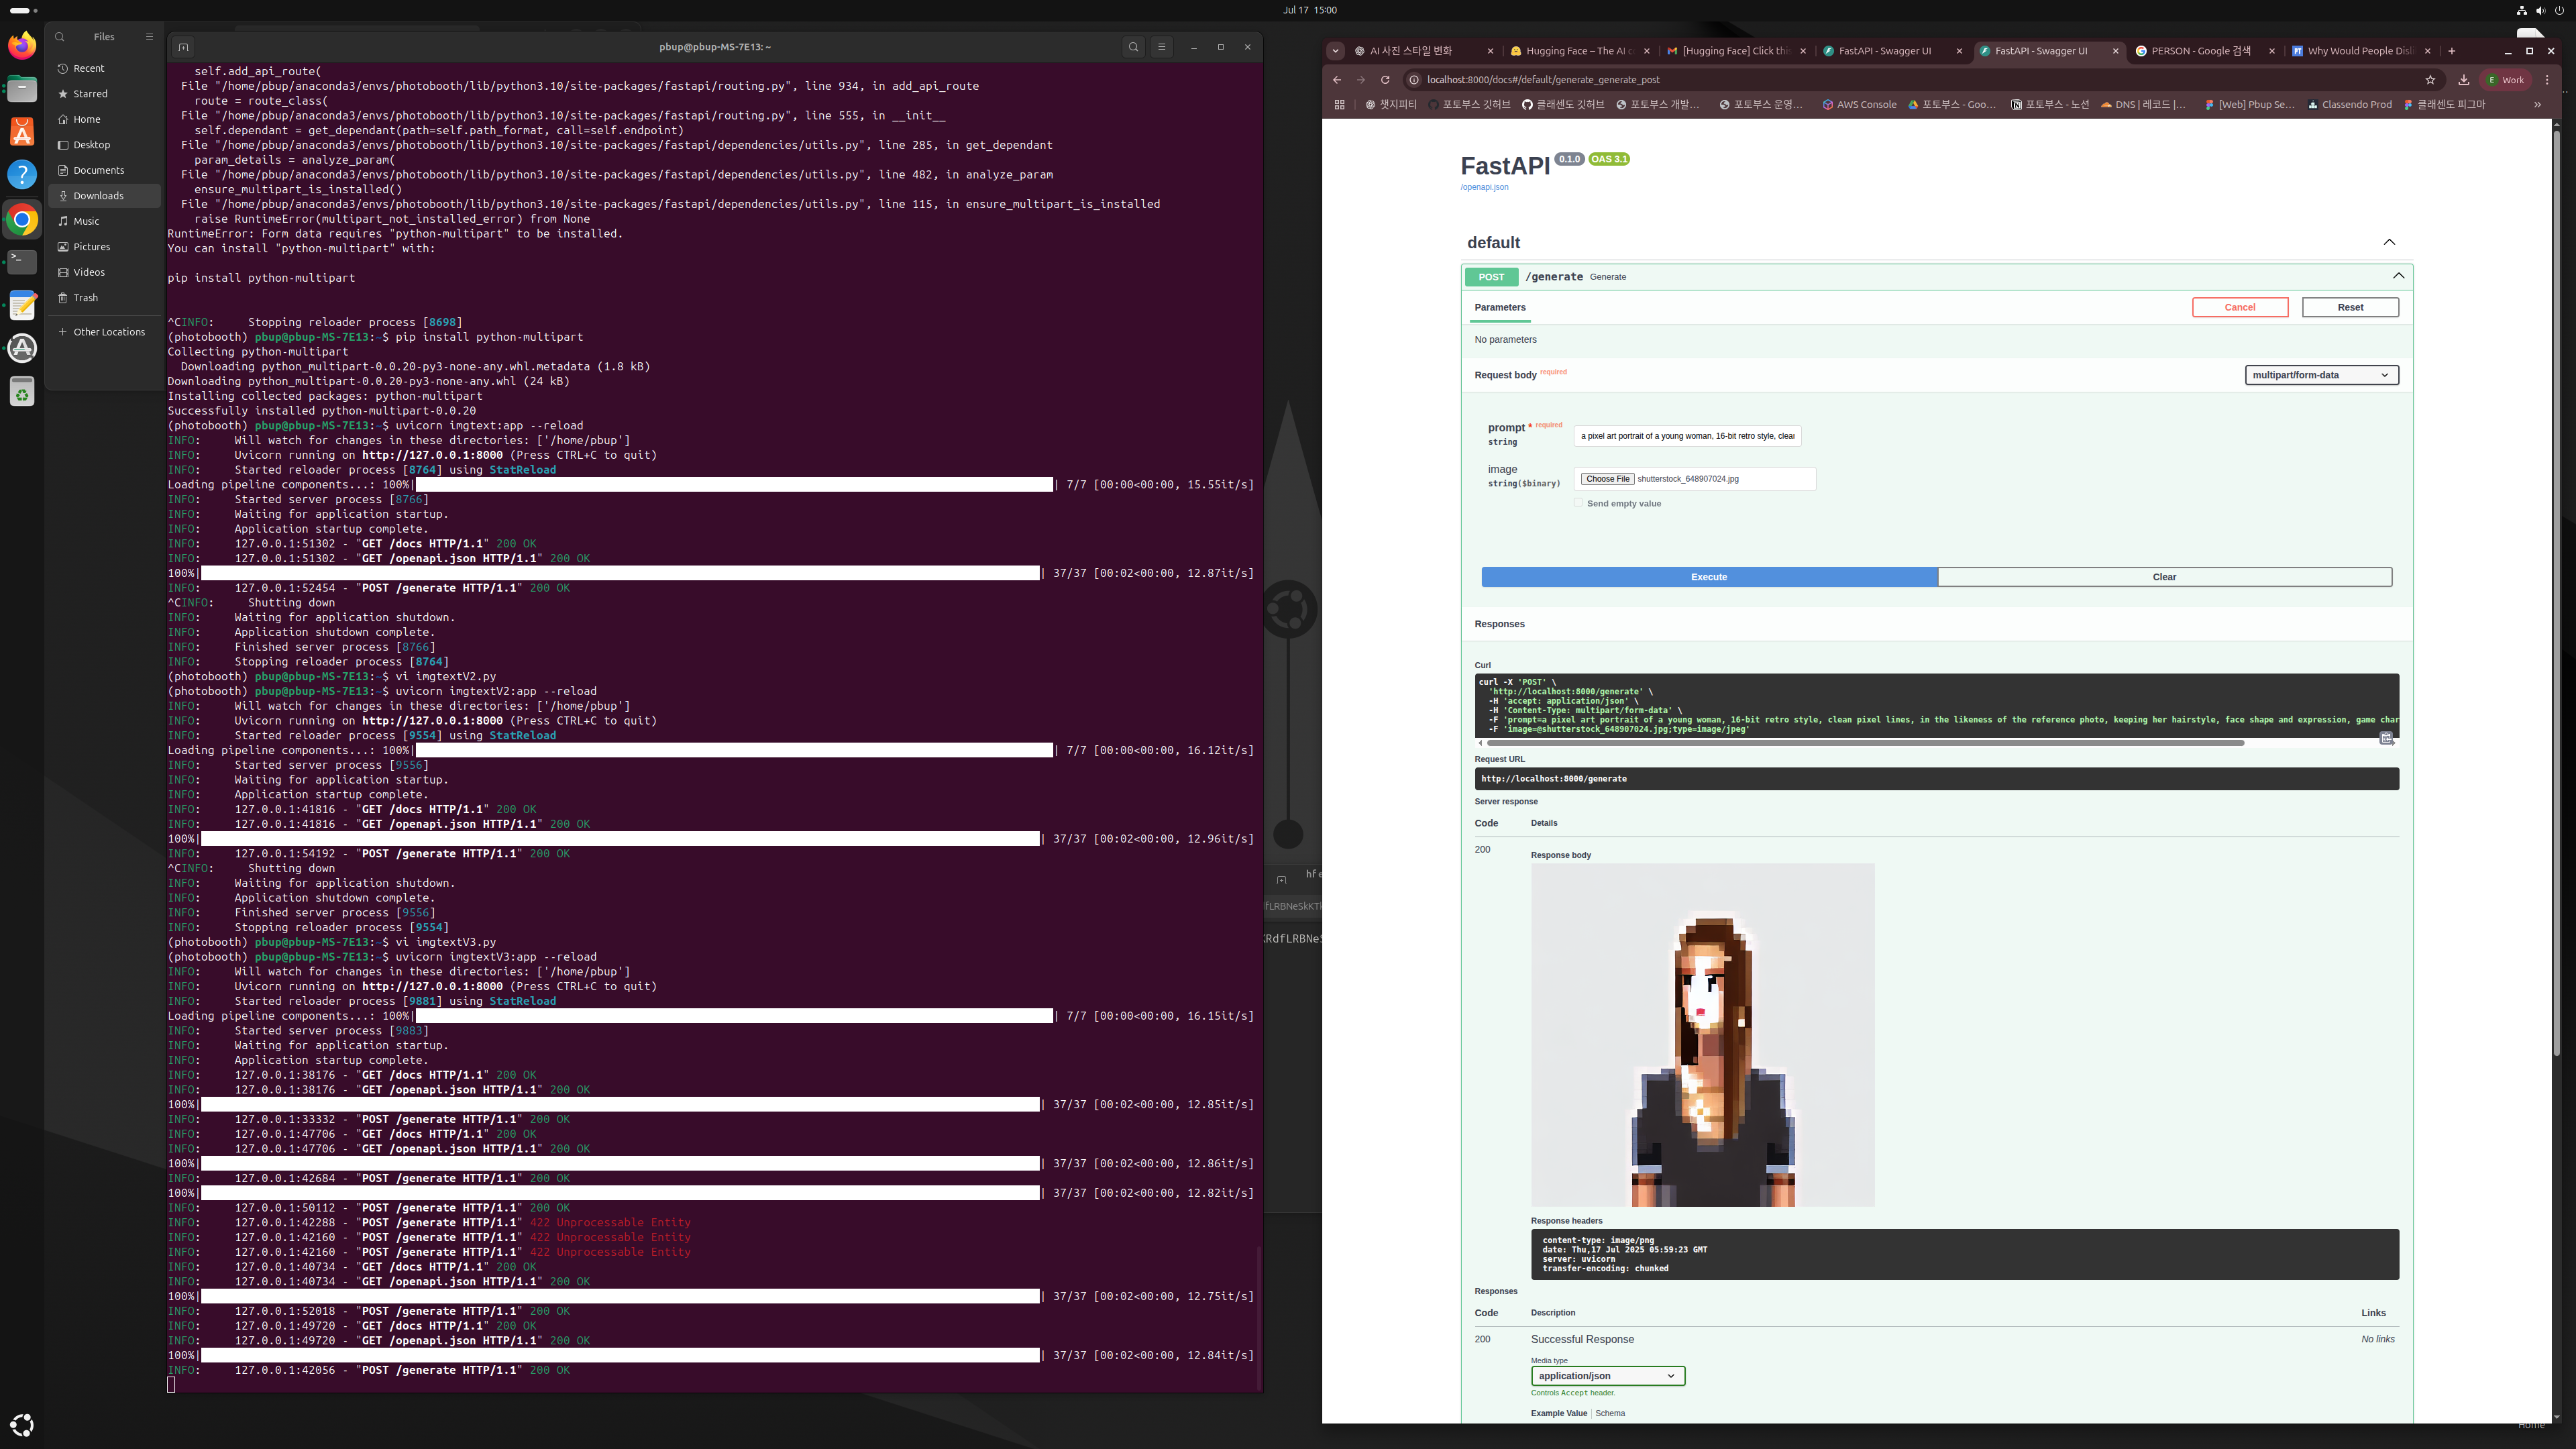This screenshot has height=1449, width=2576.
Task: Open Firefox from the Ubuntu dock
Action: tap(22, 46)
